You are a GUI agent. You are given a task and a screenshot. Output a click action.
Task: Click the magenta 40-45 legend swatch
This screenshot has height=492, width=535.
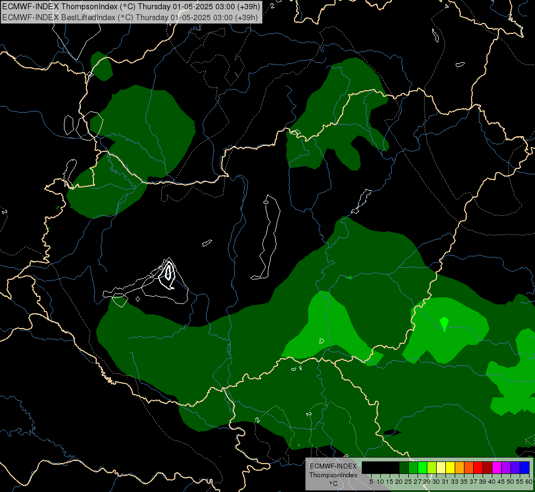497,467
